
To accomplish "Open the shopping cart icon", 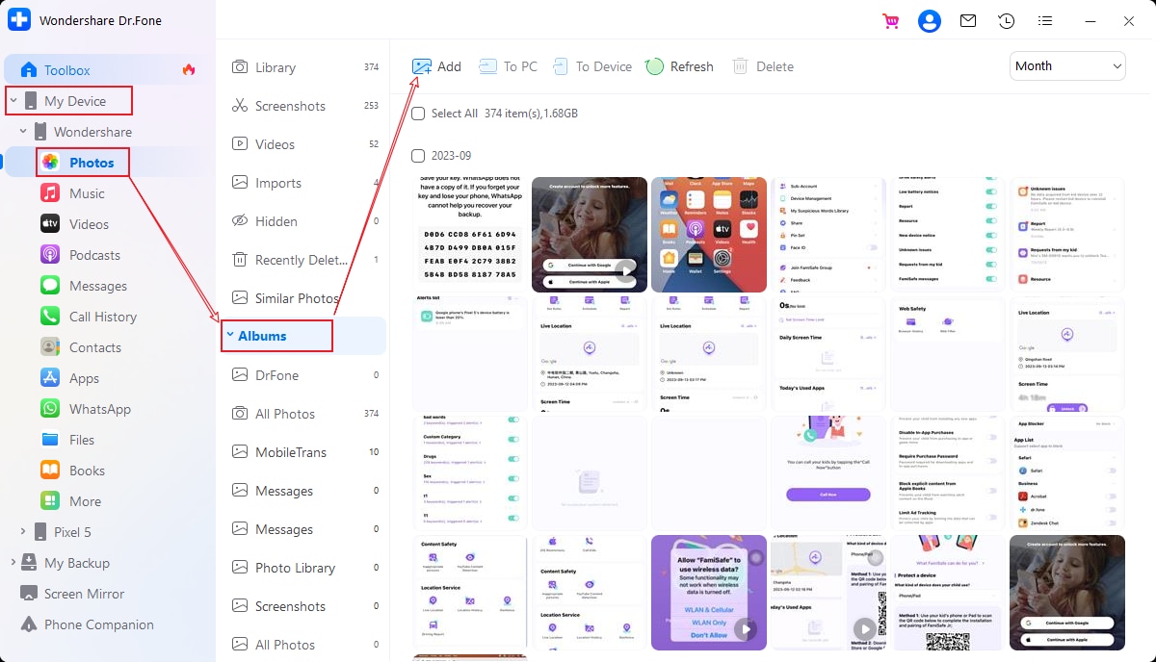I will [x=891, y=21].
